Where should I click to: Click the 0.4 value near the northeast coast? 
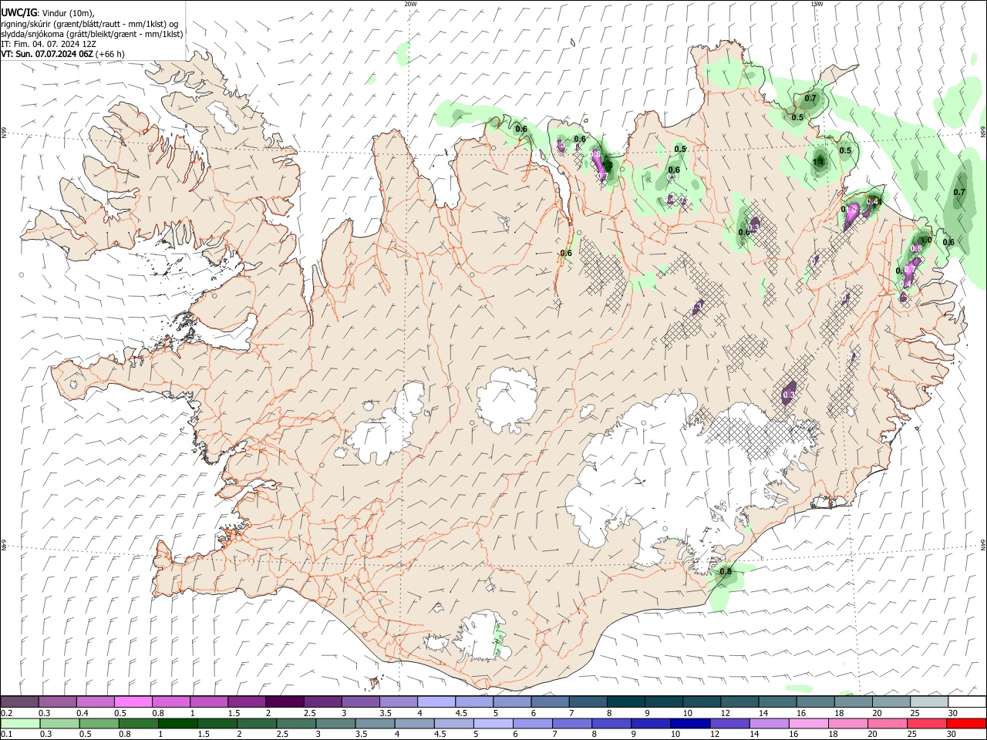[874, 202]
